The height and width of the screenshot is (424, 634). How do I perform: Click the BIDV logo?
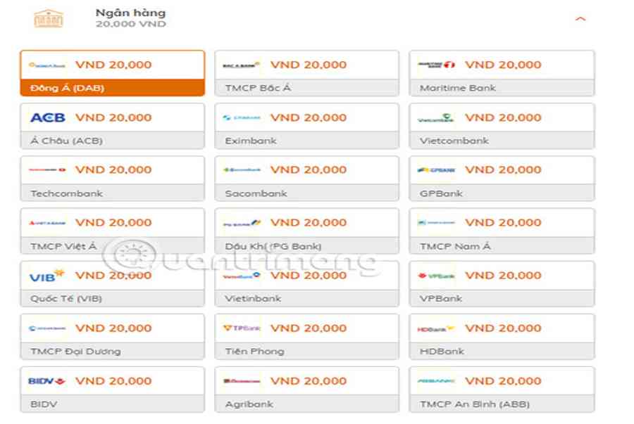point(47,381)
